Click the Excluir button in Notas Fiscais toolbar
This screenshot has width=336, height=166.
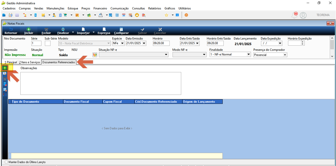(x=46, y=31)
